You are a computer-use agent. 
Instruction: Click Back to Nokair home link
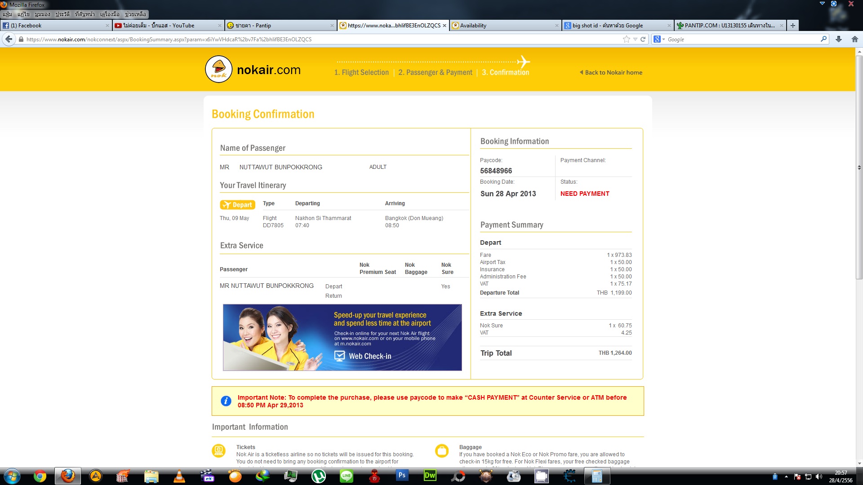coord(611,72)
